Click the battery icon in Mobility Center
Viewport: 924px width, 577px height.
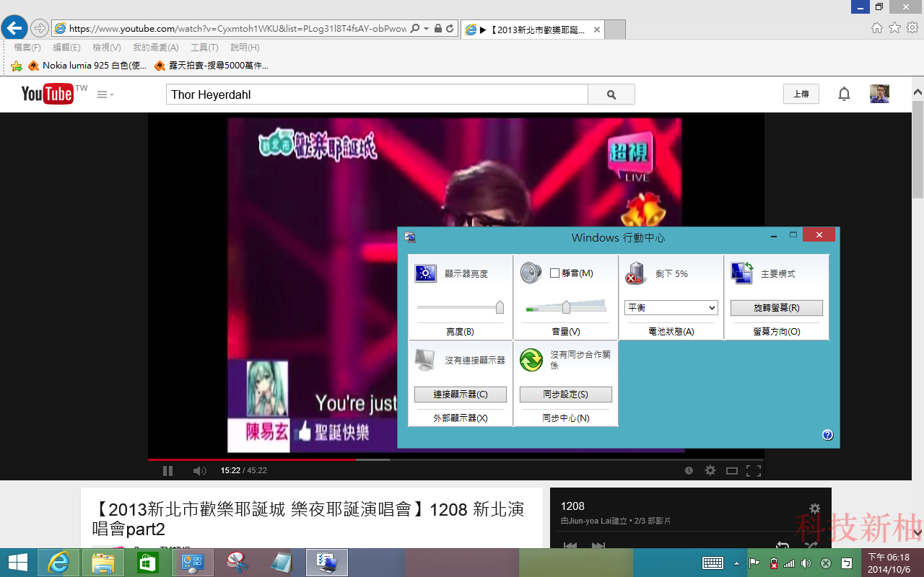(636, 273)
